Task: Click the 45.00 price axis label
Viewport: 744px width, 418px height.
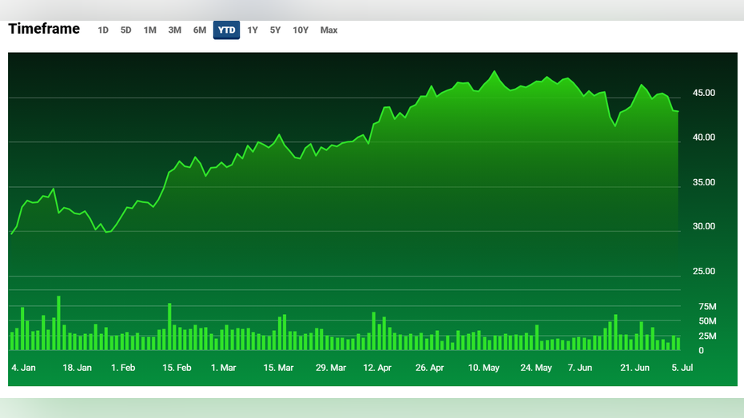Action: coord(704,93)
